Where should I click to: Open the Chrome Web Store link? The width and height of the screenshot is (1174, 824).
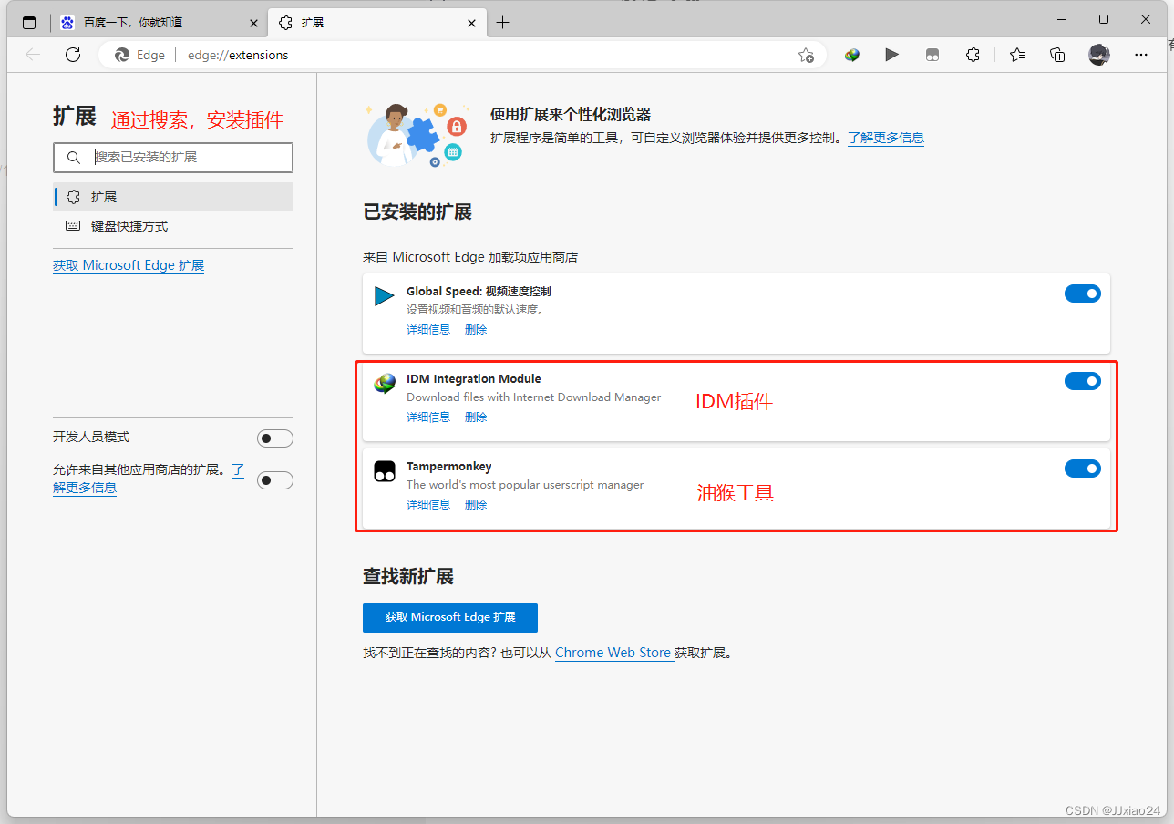pos(613,653)
